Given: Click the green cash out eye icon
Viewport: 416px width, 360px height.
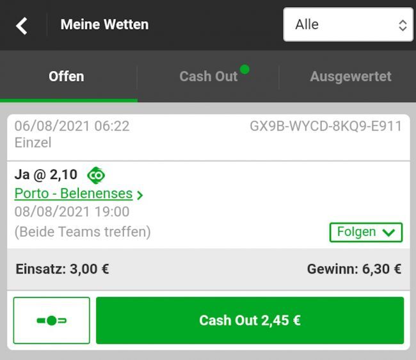Looking at the screenshot, I should (x=96, y=175).
